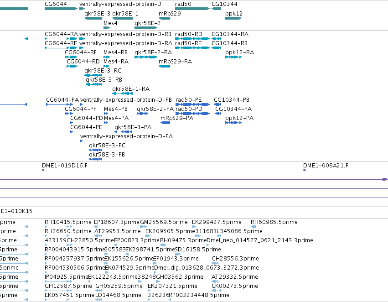Screen dimensions: 388x302
Task: Click the rad50-PE protein label
Action: 189,100
